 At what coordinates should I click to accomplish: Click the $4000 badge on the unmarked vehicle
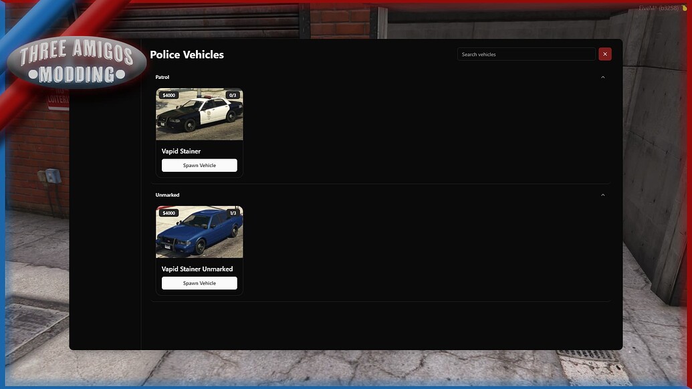coord(168,213)
